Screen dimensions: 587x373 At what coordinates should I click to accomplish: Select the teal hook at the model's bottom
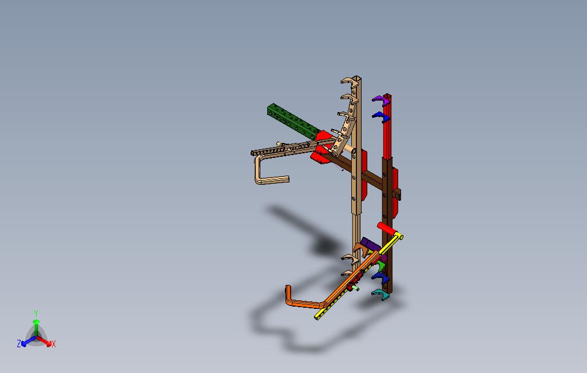380,295
